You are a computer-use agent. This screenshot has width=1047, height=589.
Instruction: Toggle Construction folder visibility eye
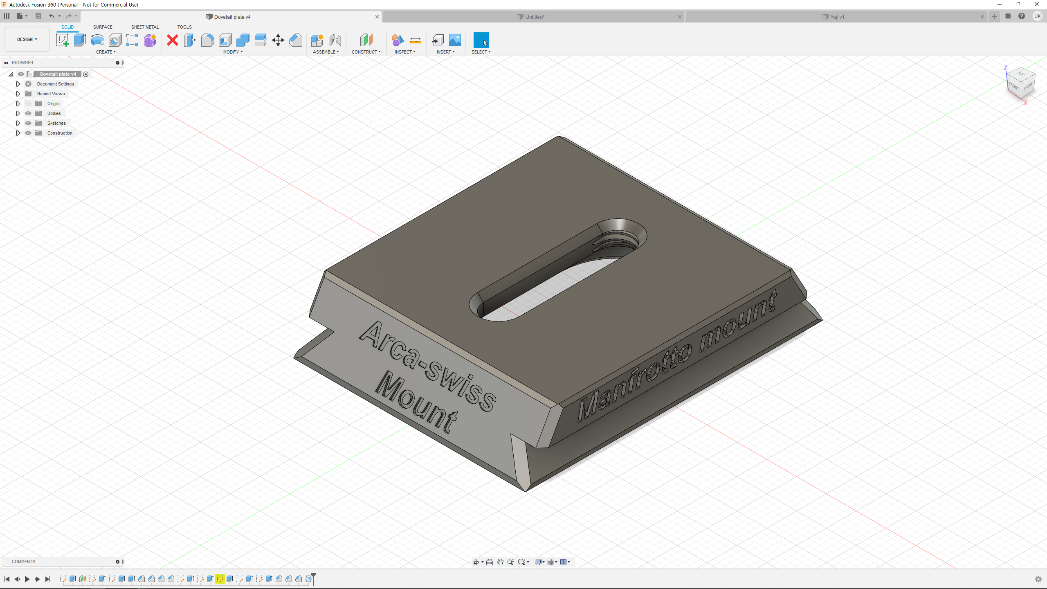[28, 133]
